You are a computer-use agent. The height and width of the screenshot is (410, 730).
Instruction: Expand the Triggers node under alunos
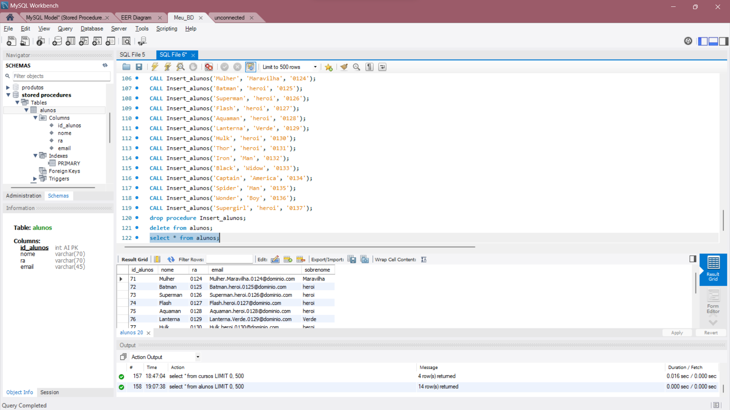(x=35, y=179)
